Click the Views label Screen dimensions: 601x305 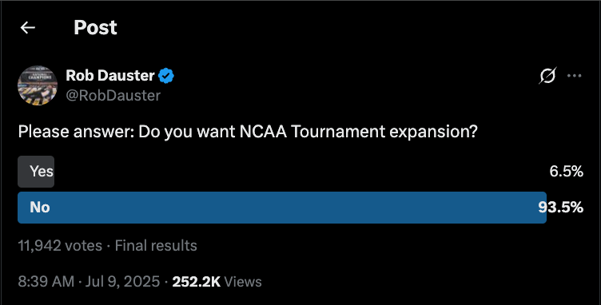coord(243,282)
